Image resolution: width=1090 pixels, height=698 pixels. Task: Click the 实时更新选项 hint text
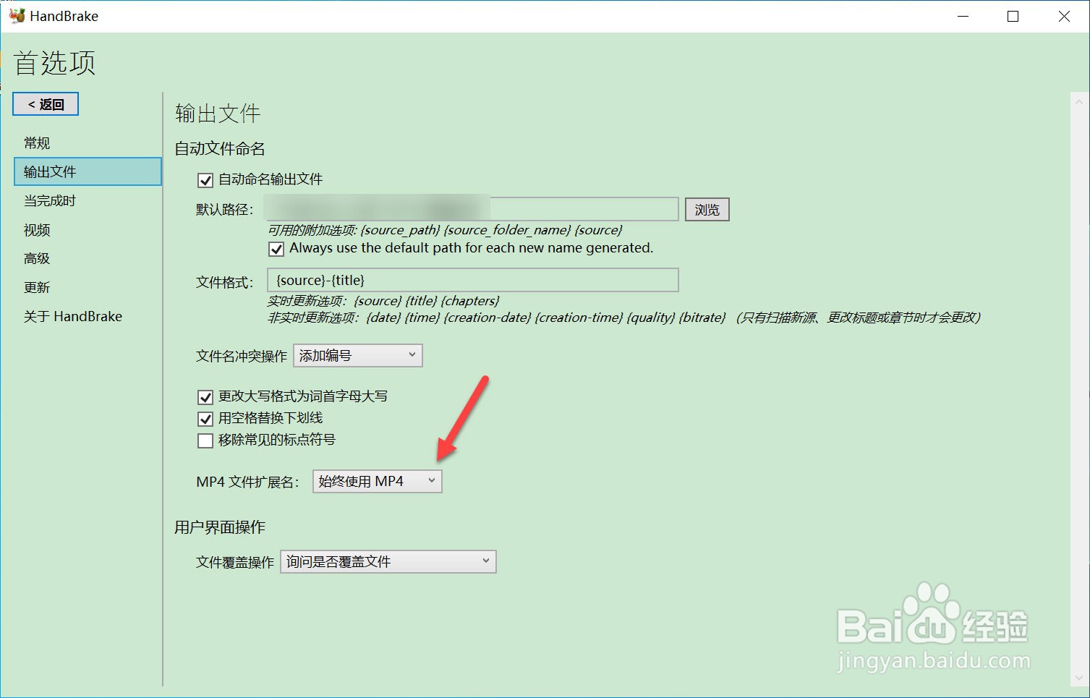383,301
